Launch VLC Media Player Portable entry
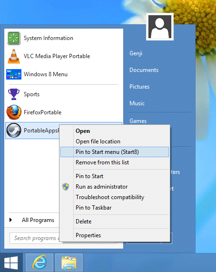The height and width of the screenshot is (272, 216). coord(64,56)
